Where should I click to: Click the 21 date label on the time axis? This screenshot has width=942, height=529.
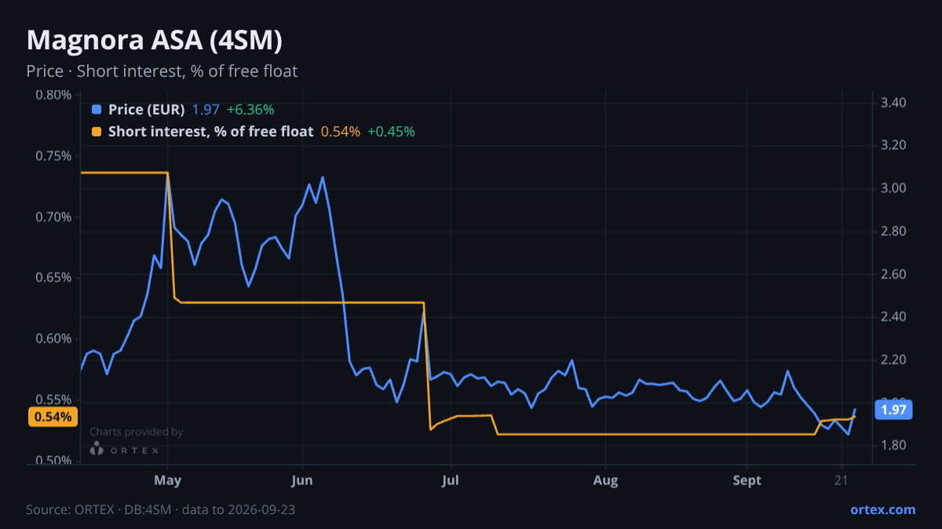pyautogui.click(x=842, y=480)
